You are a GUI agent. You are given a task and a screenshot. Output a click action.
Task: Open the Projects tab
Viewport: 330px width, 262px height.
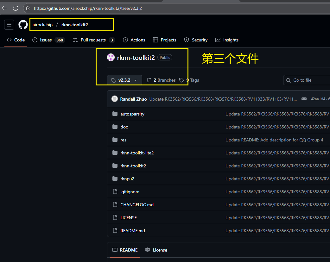pos(165,40)
